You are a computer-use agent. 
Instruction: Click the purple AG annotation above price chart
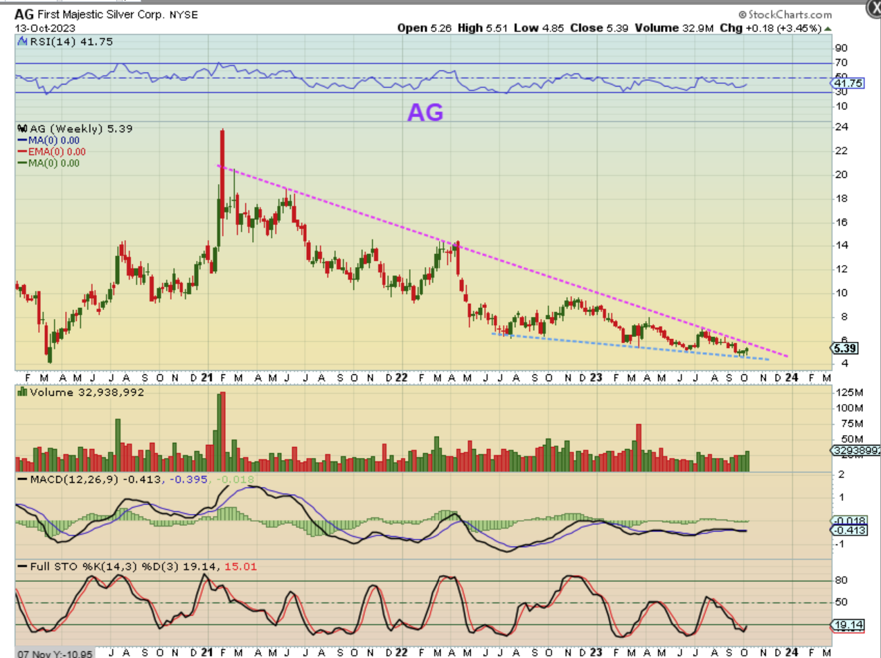tap(425, 112)
